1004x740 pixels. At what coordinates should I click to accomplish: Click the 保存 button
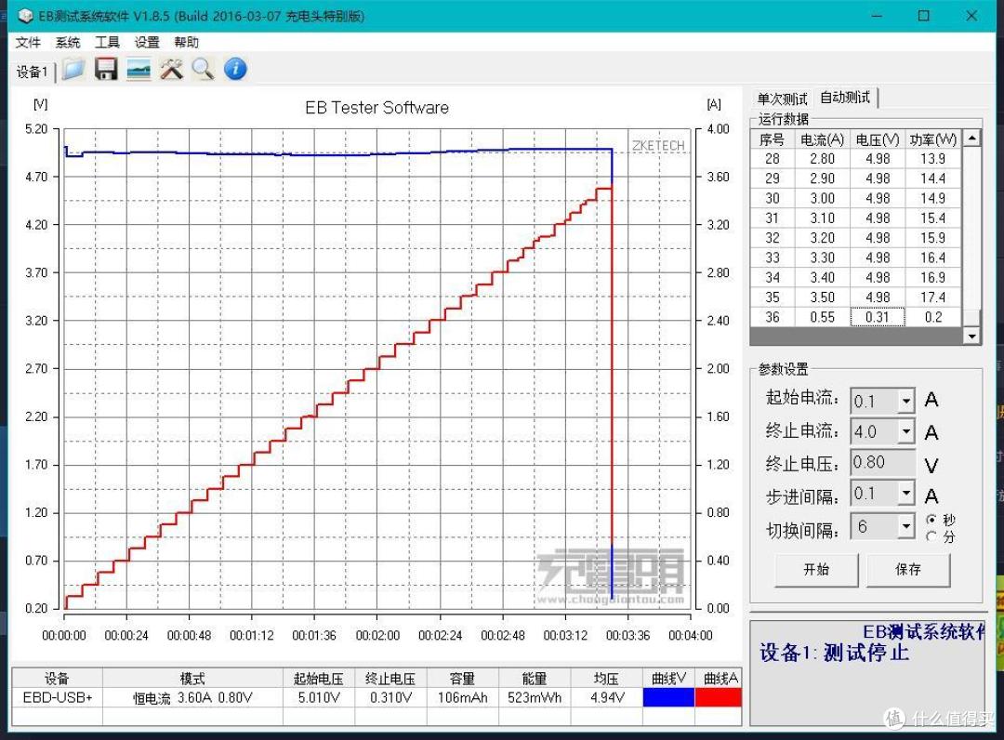(x=908, y=570)
